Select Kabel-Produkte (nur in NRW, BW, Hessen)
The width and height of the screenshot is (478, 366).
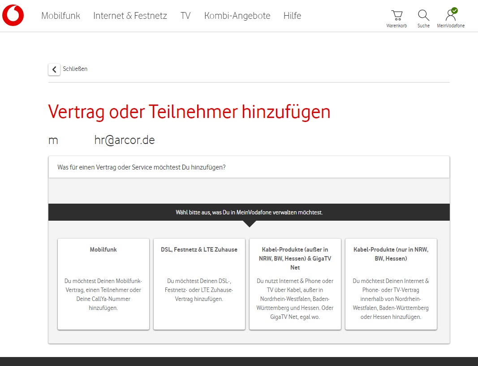click(x=391, y=284)
